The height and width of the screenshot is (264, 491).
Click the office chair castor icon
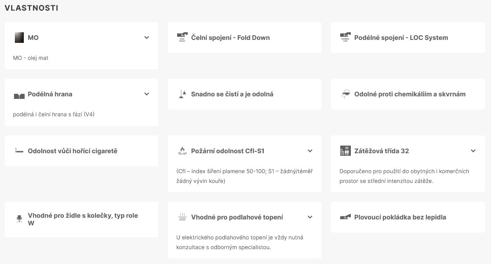tap(19, 219)
